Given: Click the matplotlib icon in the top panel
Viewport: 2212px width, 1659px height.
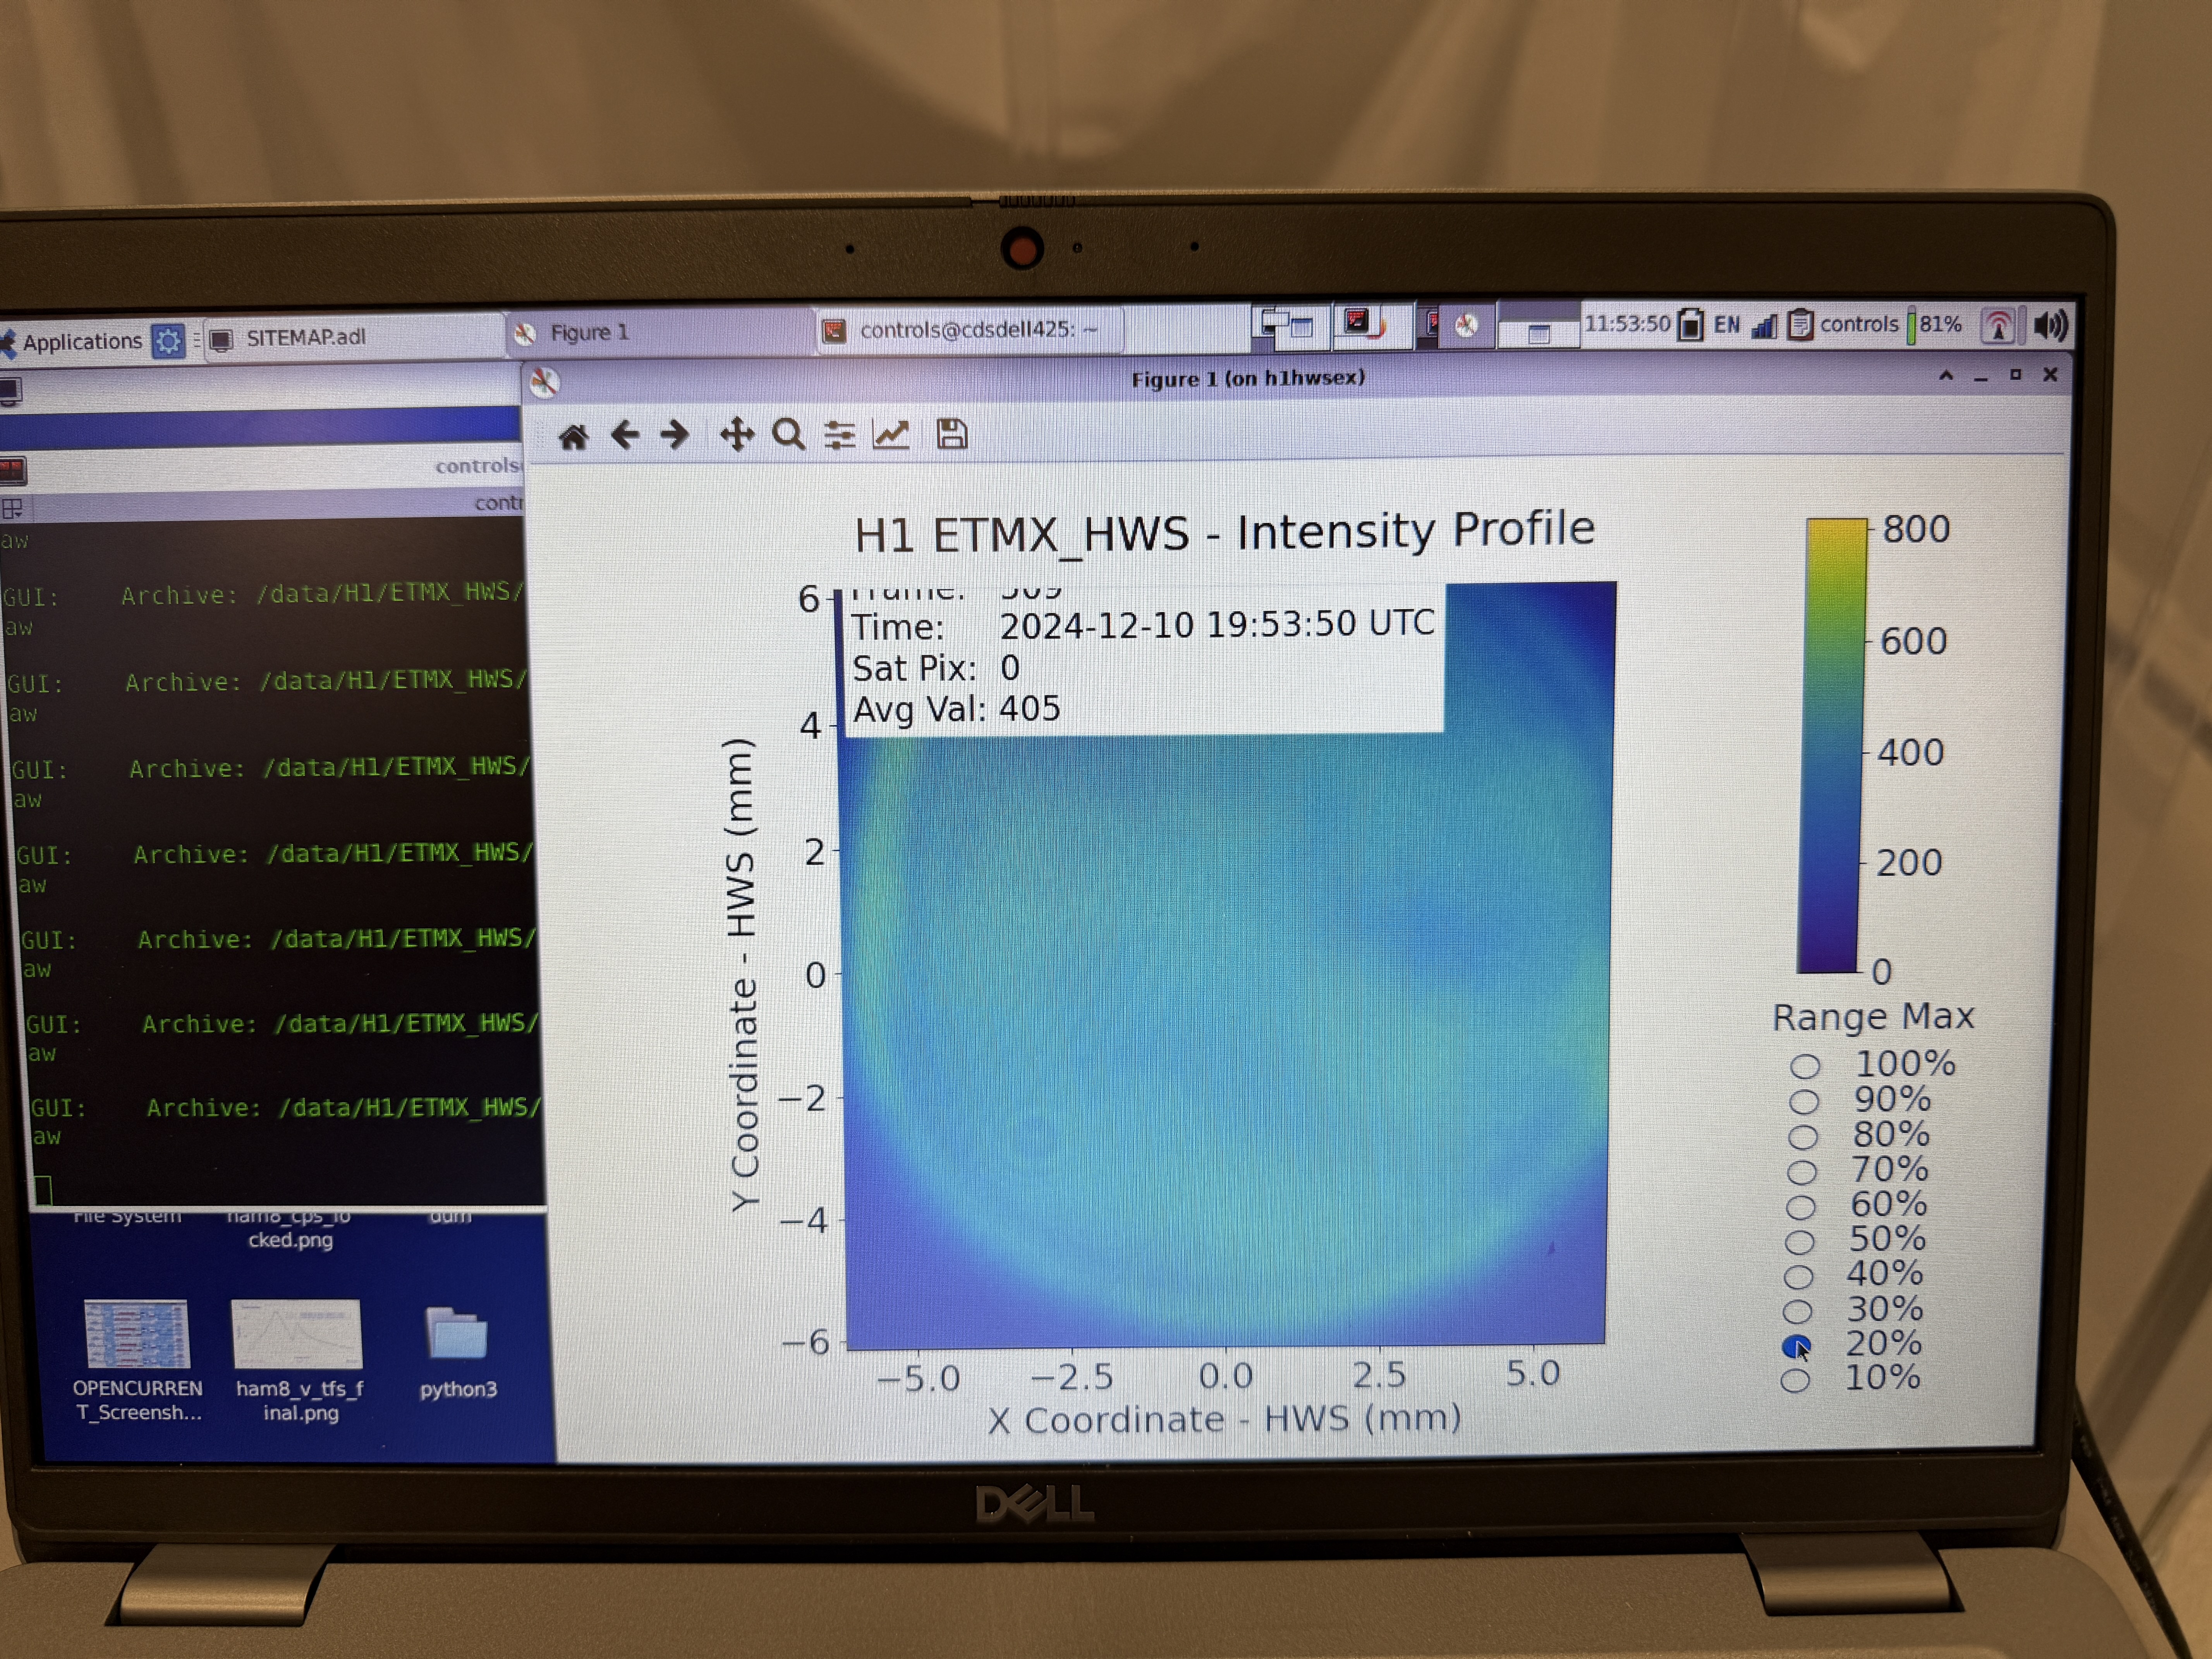Looking at the screenshot, I should (x=1466, y=325).
